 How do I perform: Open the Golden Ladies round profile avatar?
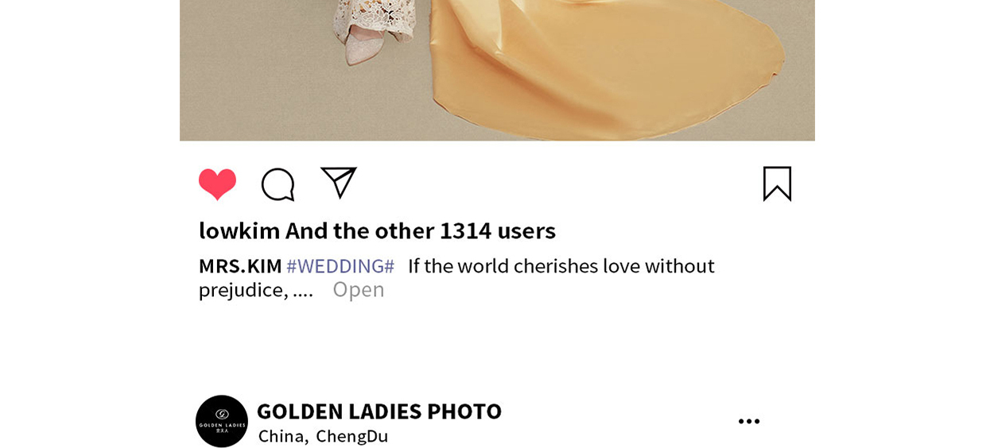[222, 421]
